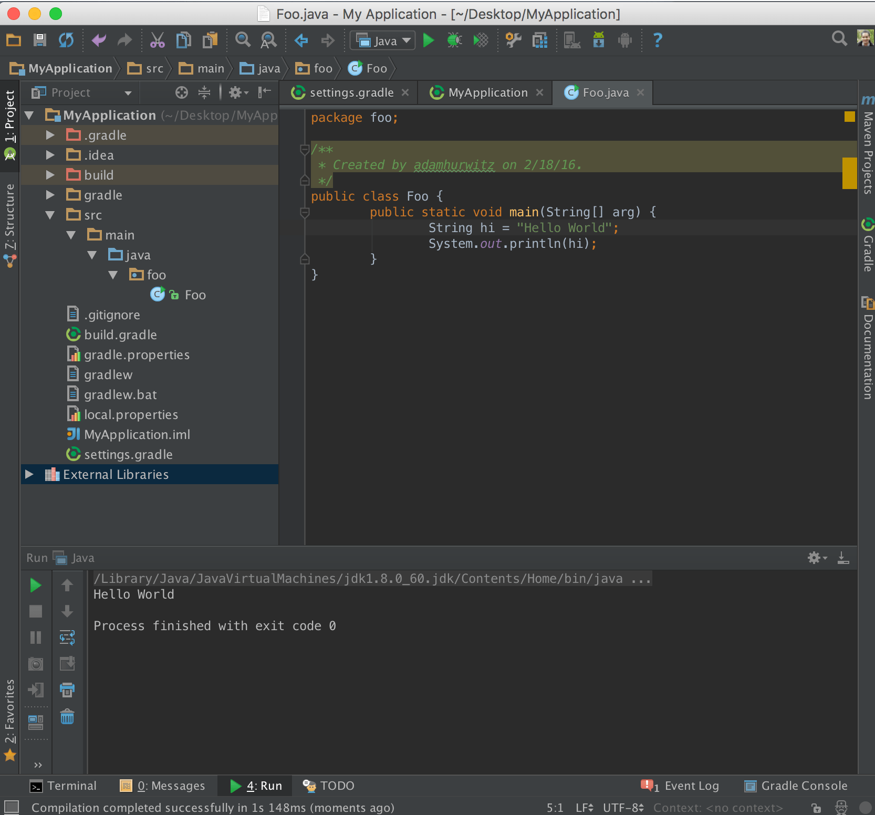Open the SDK Manager download icon

(x=598, y=40)
